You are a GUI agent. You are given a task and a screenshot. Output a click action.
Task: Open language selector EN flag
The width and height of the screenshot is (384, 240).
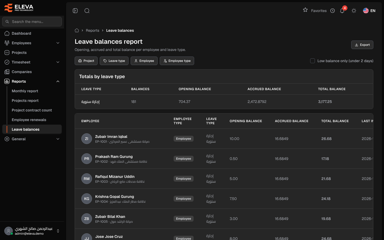[369, 11]
